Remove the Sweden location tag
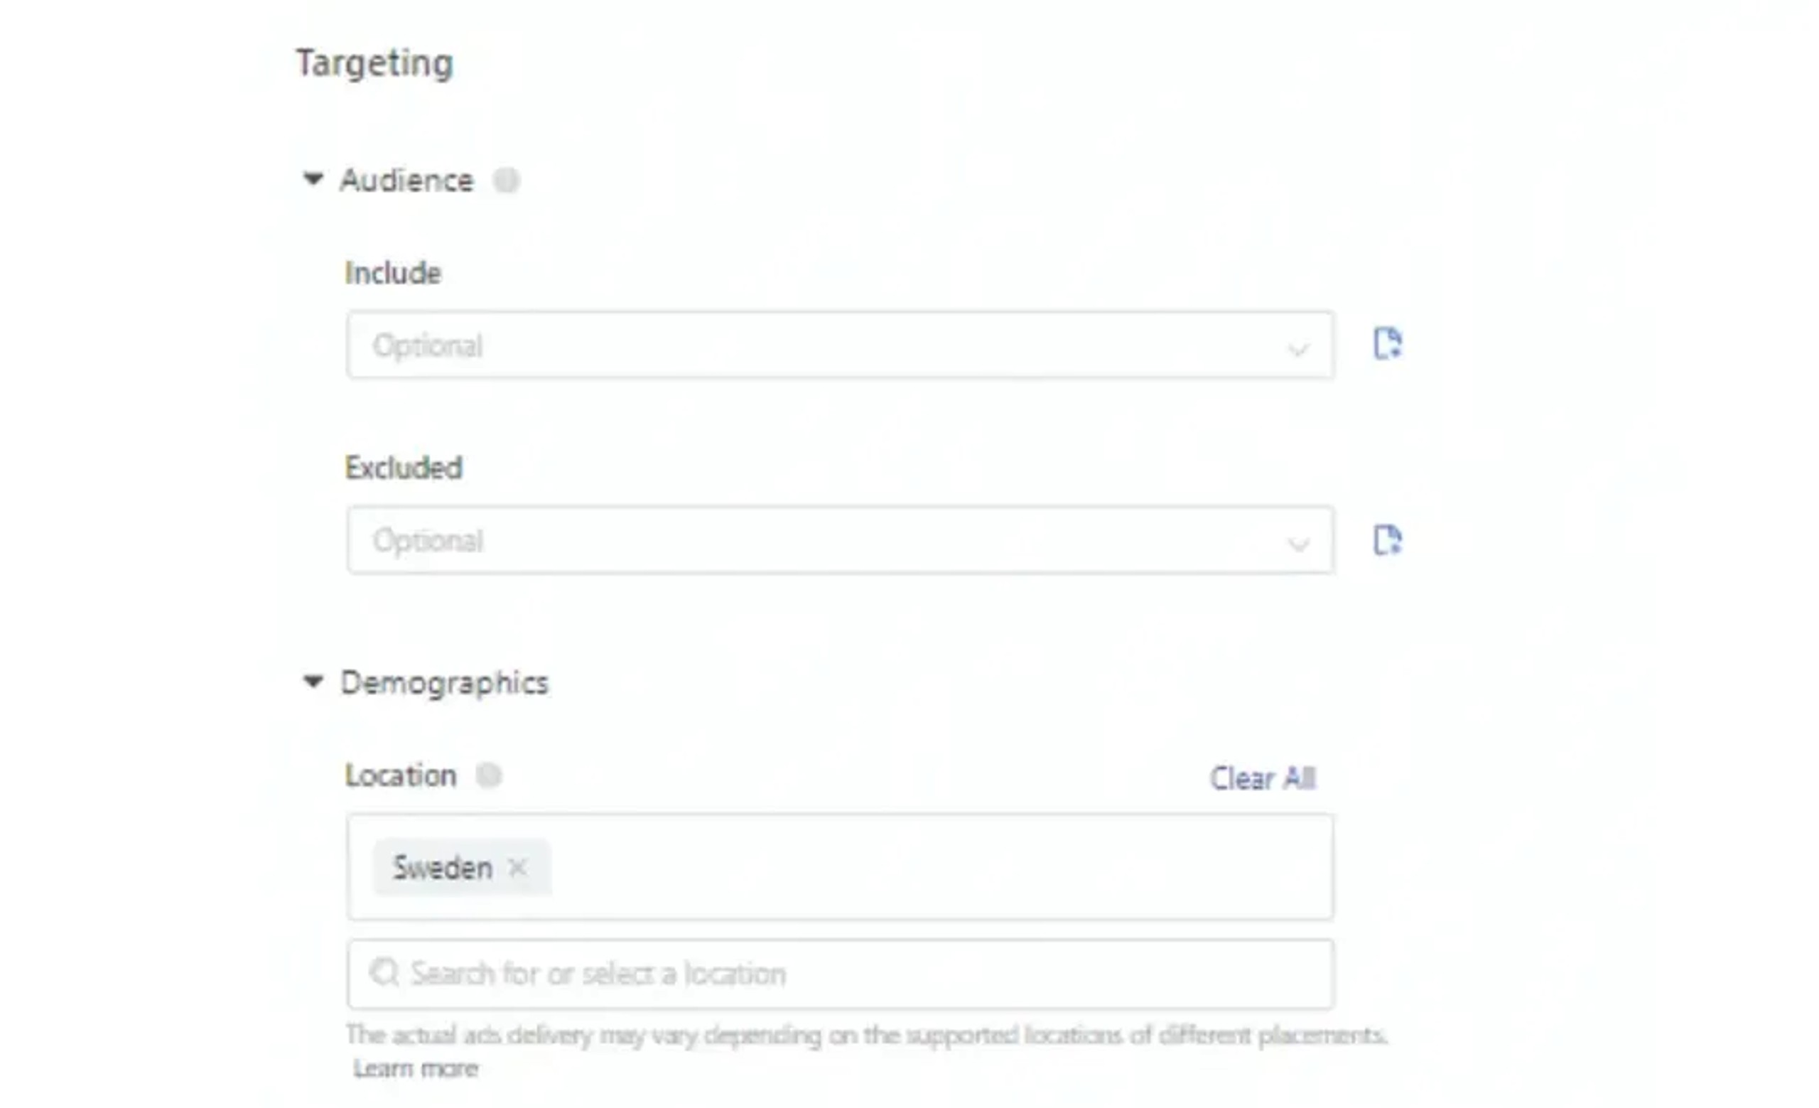The image size is (1819, 1108). pyautogui.click(x=517, y=868)
